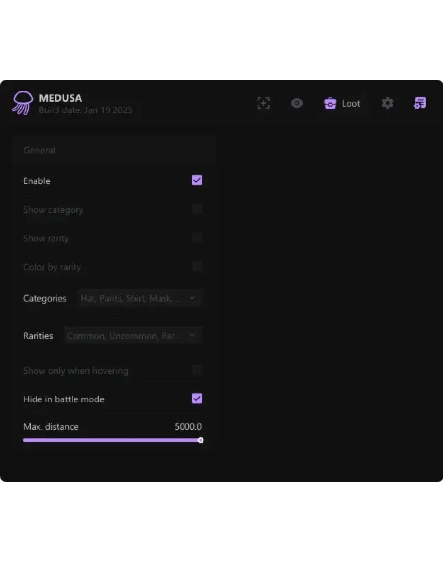Image resolution: width=443 pixels, height=562 pixels.
Task: Disable the Enable checkbox
Action: (197, 181)
